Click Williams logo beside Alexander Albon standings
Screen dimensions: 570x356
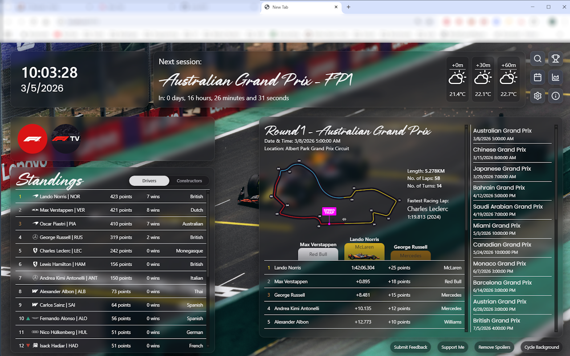click(35, 291)
